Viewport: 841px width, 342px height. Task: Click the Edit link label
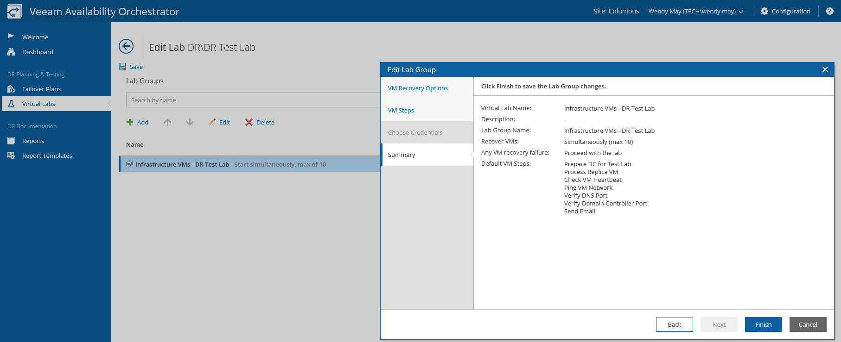225,122
